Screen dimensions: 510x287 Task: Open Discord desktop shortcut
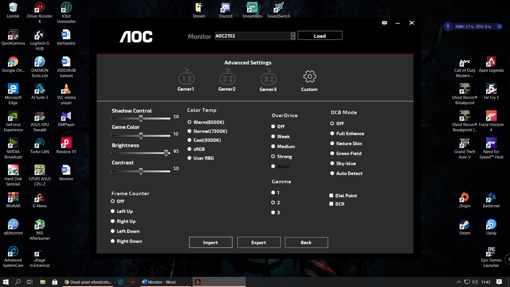tap(226, 8)
